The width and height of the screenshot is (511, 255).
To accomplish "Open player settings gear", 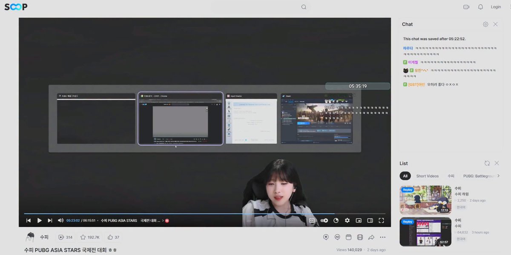I will point(347,221).
